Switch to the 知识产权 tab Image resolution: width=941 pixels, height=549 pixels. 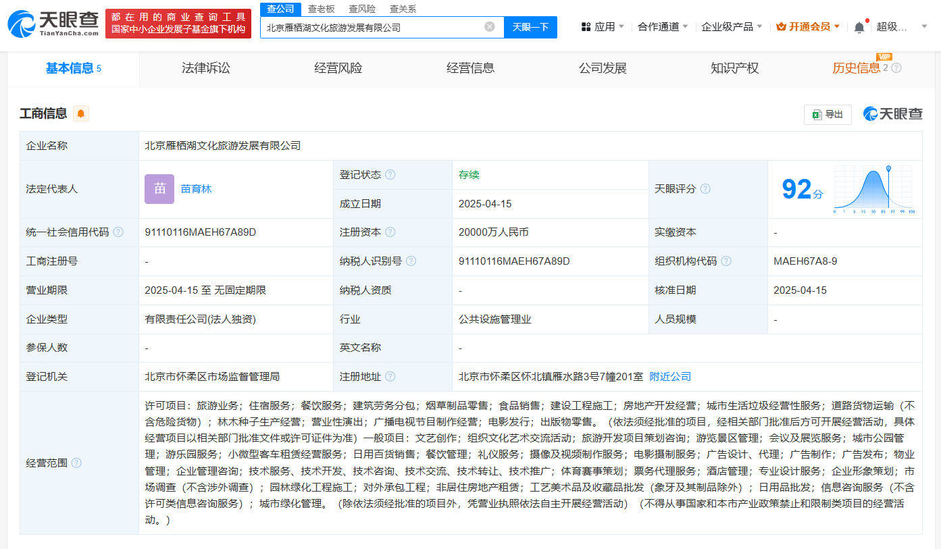[x=734, y=68]
